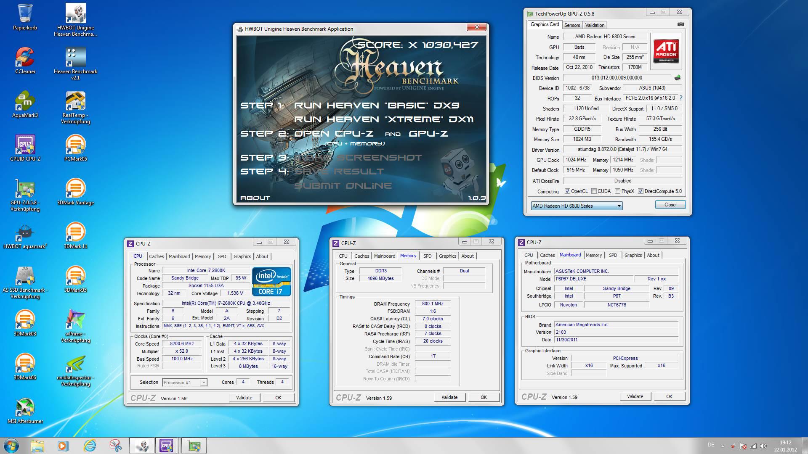Click Close button in GPU-Z

pos(670,205)
